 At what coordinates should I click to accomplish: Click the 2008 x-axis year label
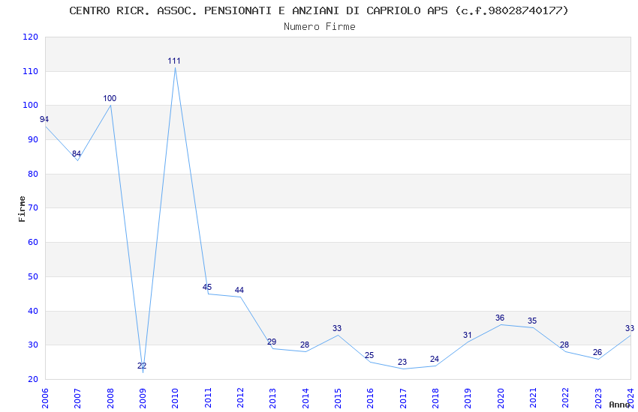point(110,398)
